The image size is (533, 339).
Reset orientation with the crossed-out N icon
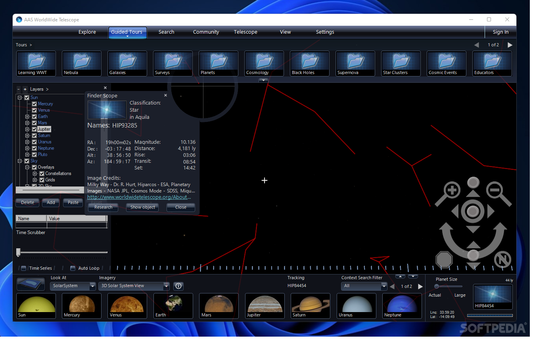[502, 260]
